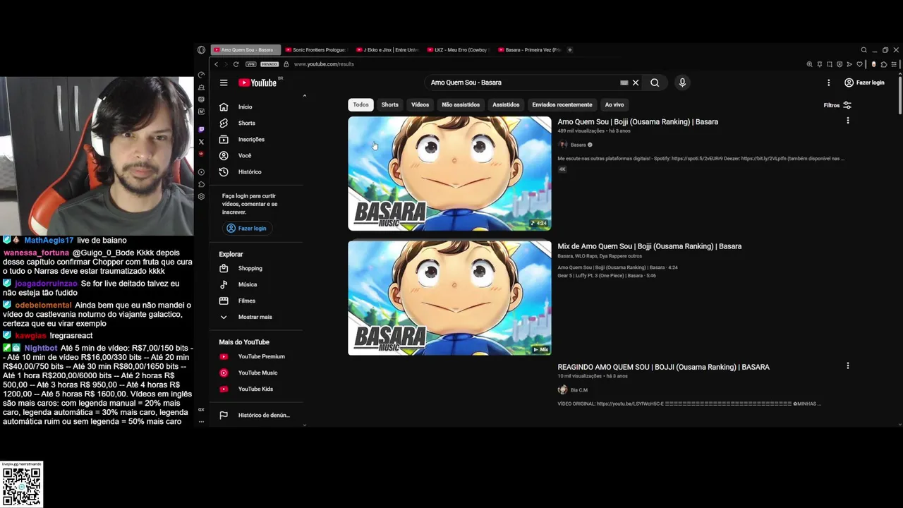This screenshot has height=508, width=903.
Task: Click the pin icon in address bar
Action: 820,64
